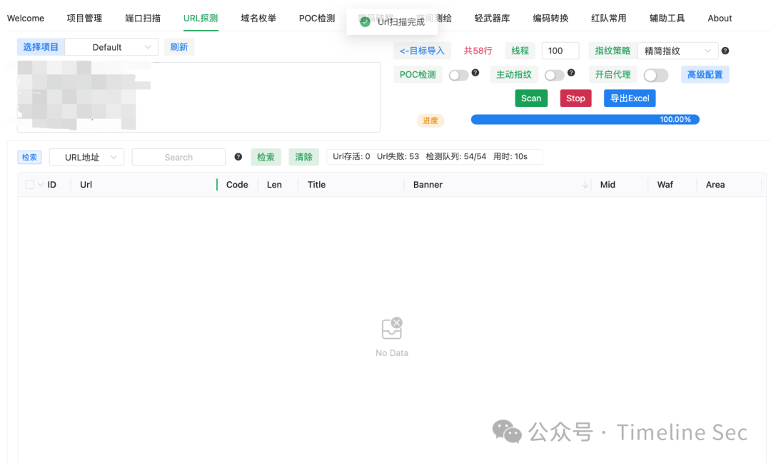Open the 红队常用 tab
The height and width of the screenshot is (463, 771).
(x=608, y=18)
